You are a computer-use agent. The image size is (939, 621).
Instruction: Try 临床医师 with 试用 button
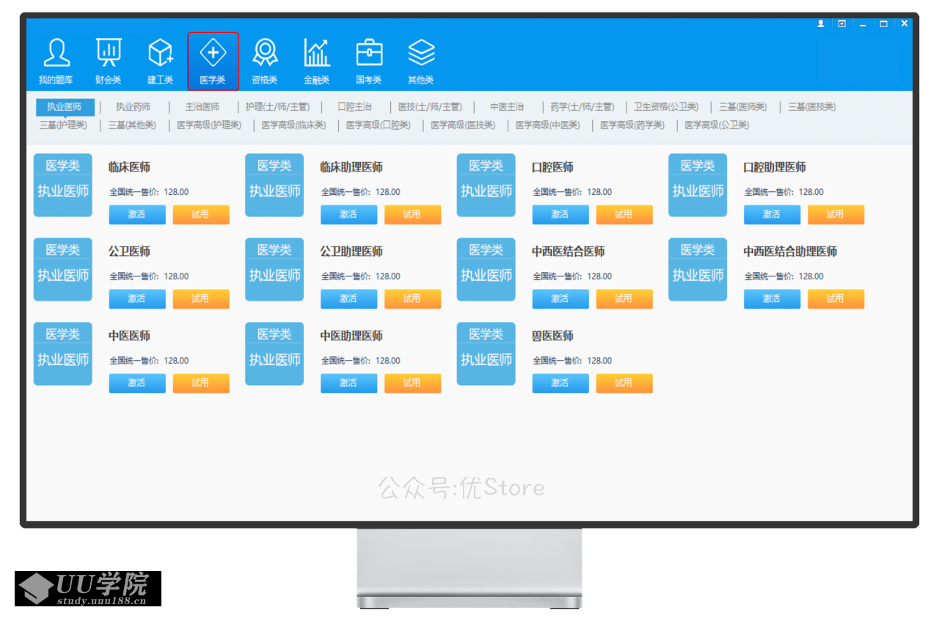pyautogui.click(x=201, y=214)
